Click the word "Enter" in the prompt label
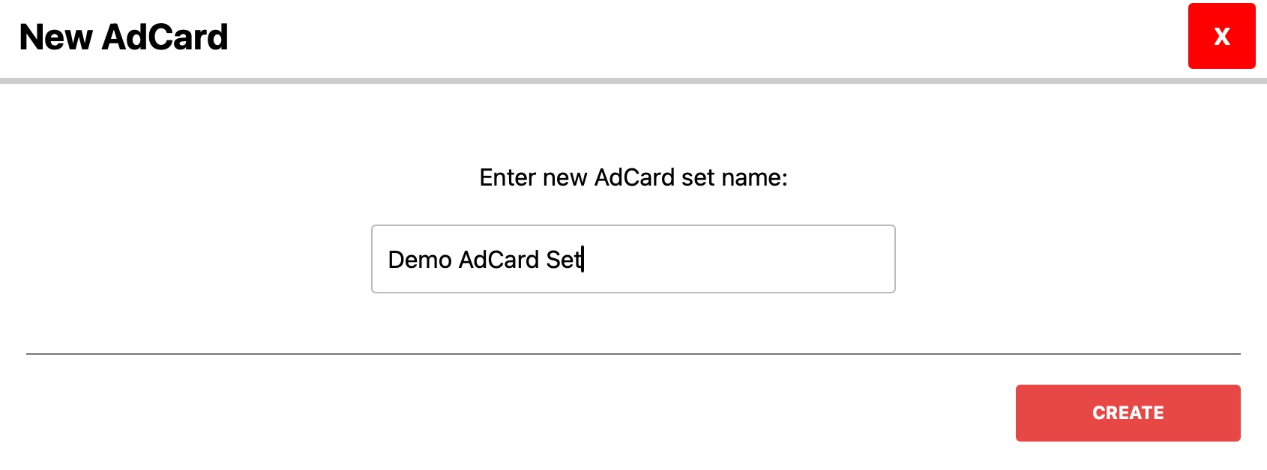Screen dimensions: 1267x470 point(508,177)
